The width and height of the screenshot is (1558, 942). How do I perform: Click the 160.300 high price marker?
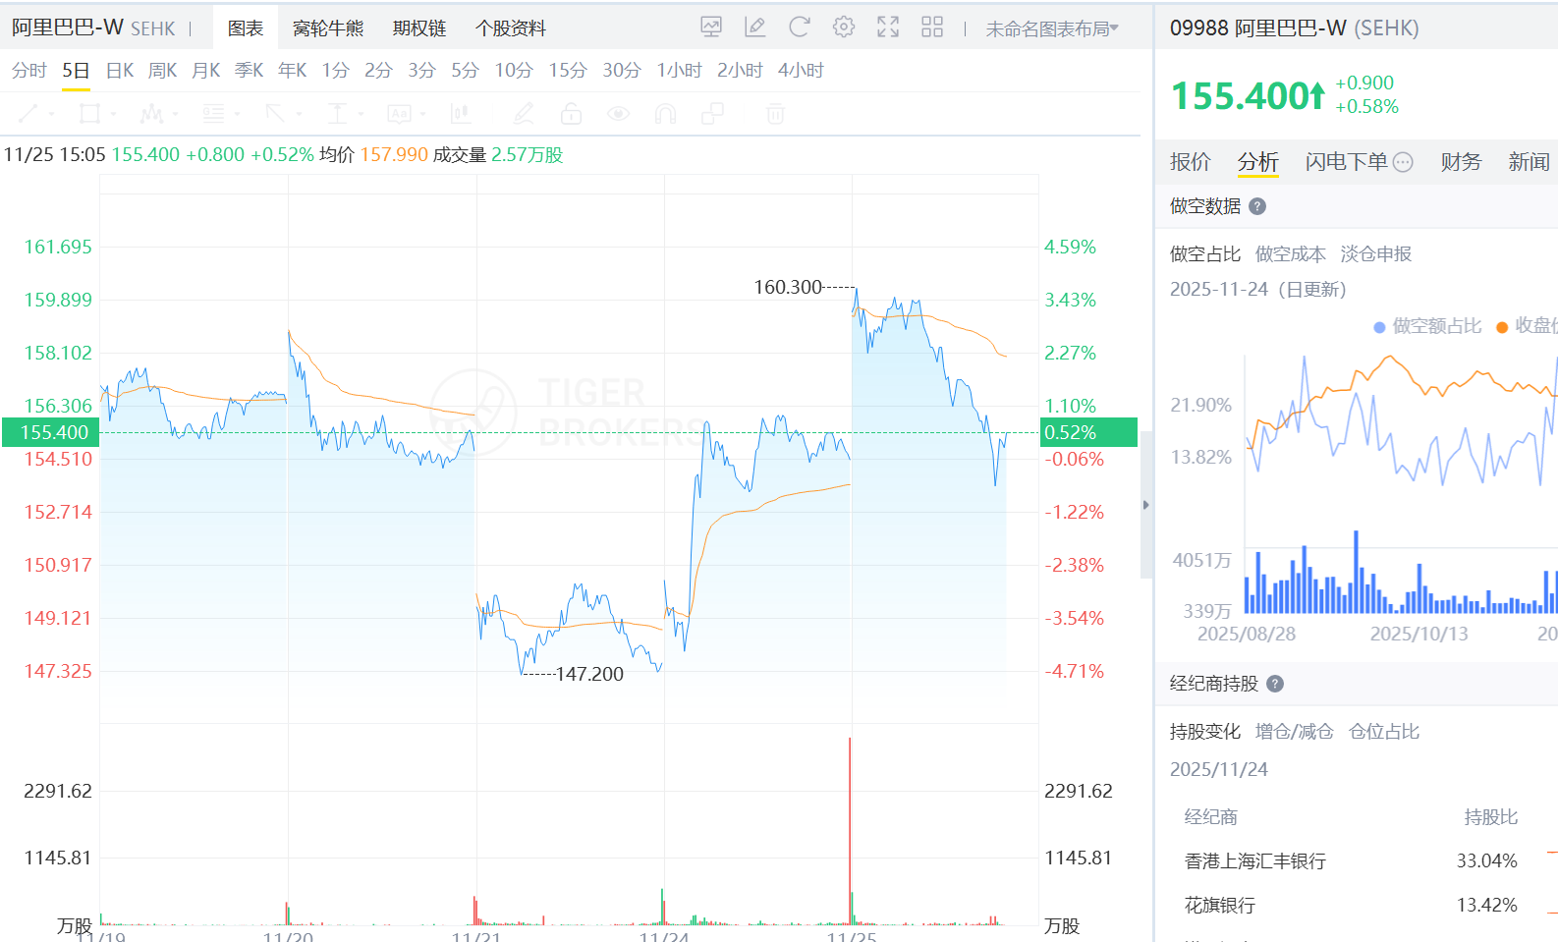[x=788, y=287]
